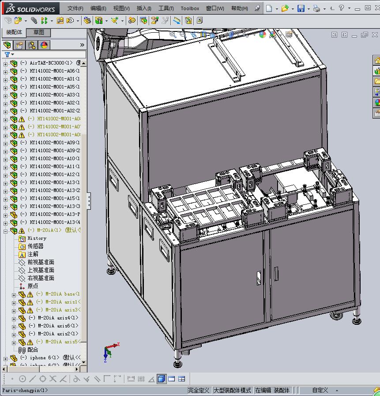Select the 配合 mates folder in tree
Viewport: 380px width, 396px height.
click(33, 350)
